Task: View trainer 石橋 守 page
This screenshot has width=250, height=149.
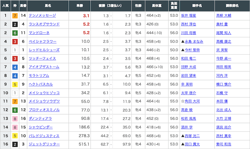Action: (x=222, y=93)
